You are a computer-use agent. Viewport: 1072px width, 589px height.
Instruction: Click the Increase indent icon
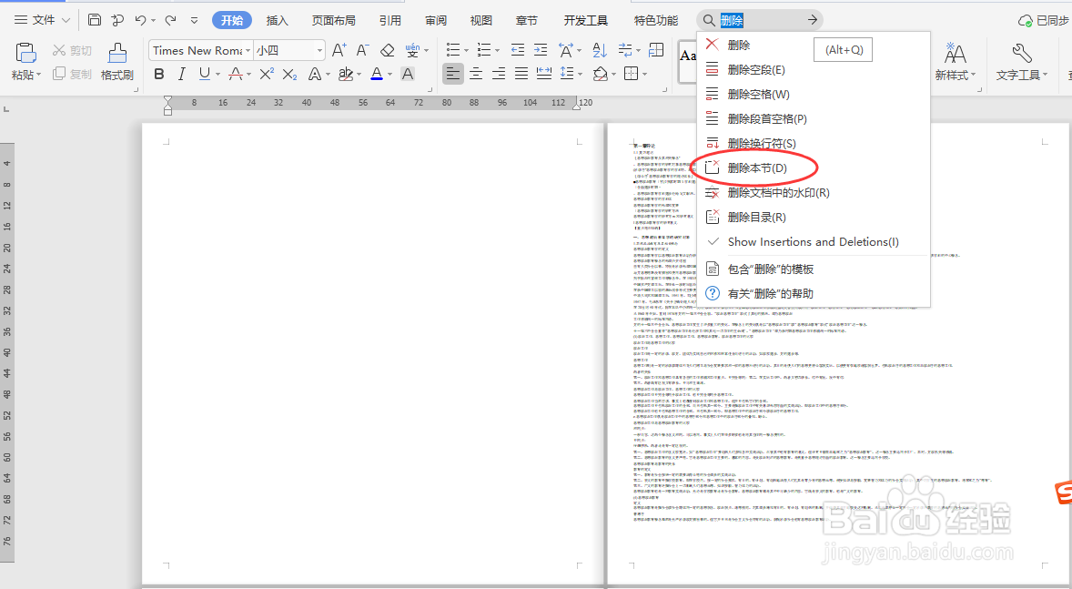click(541, 50)
